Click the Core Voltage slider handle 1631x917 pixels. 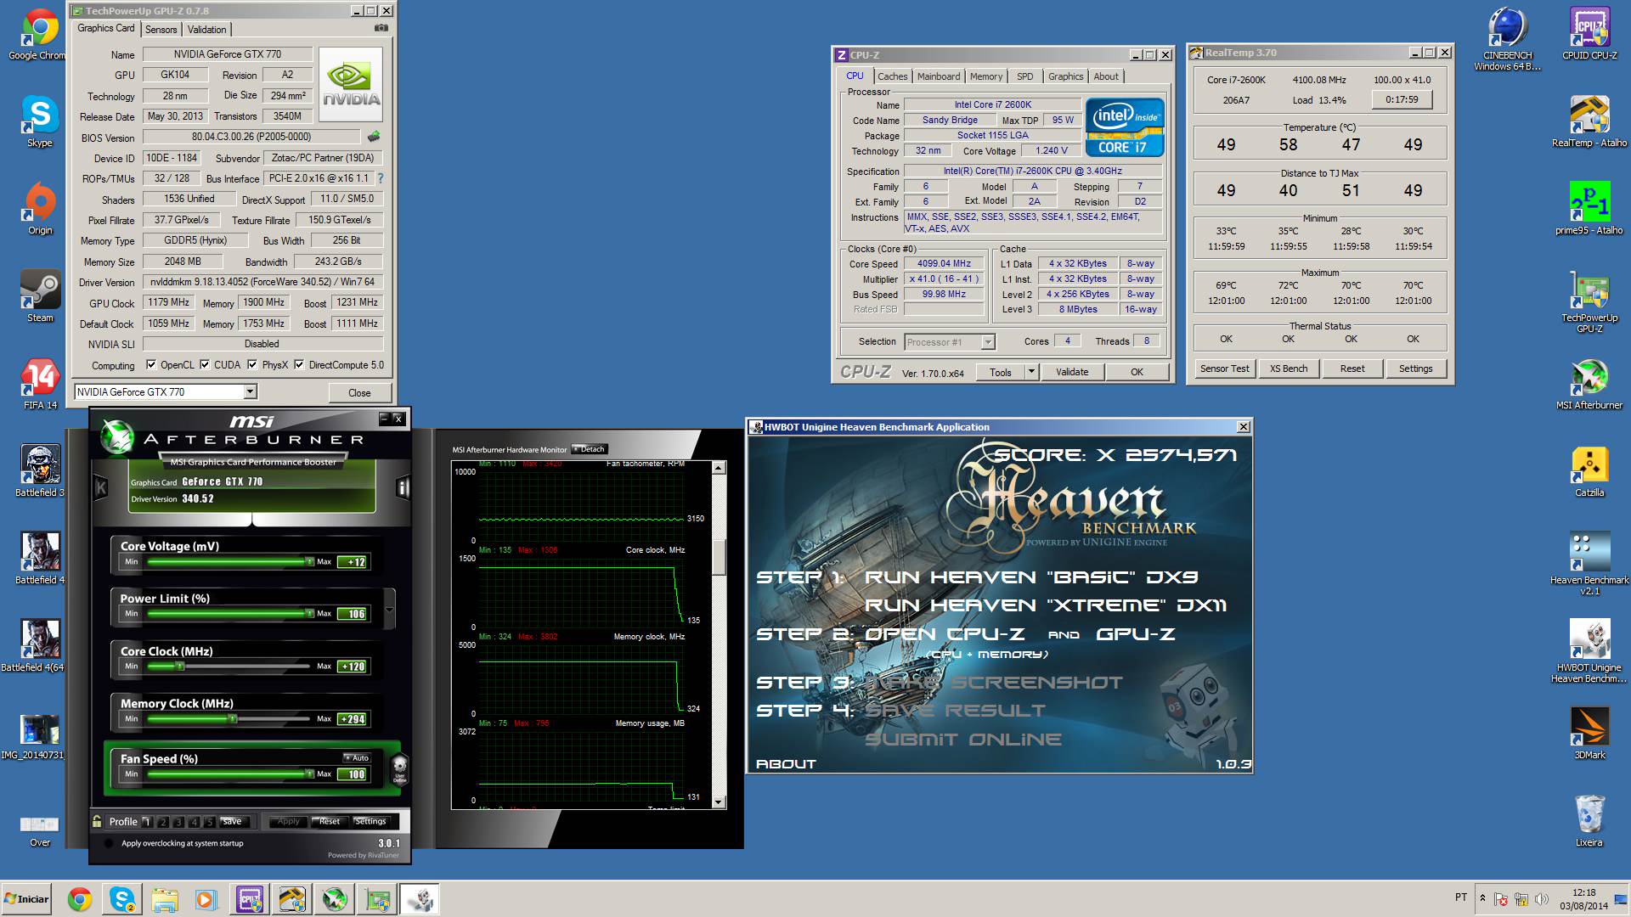click(309, 562)
